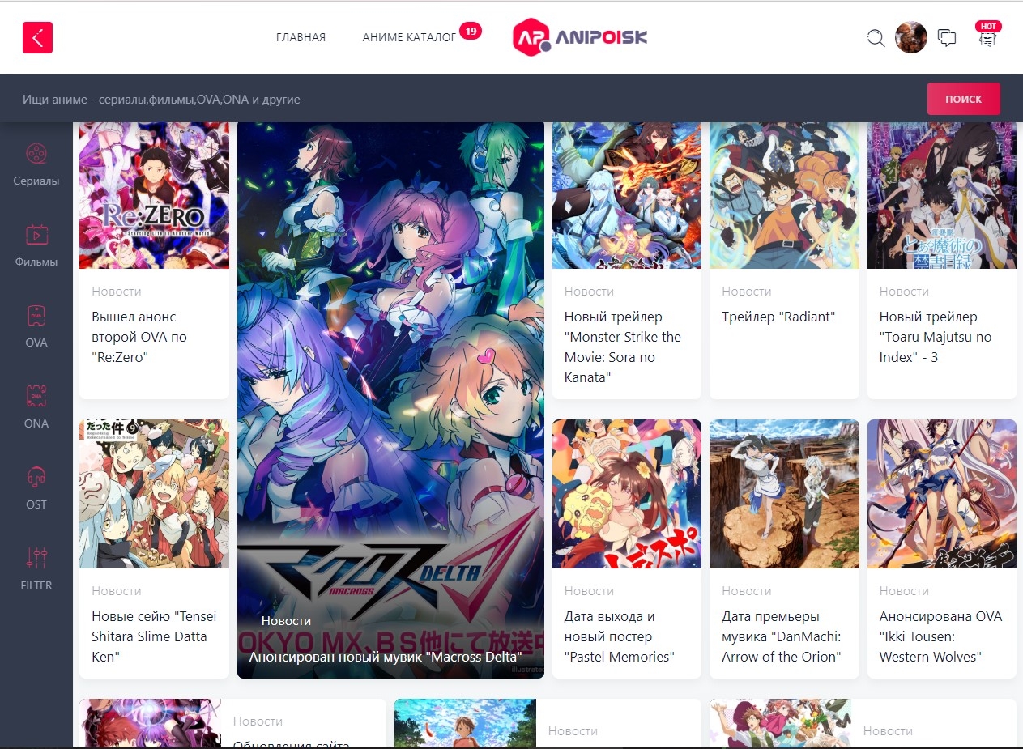Click the AniPoisk logo

(580, 37)
